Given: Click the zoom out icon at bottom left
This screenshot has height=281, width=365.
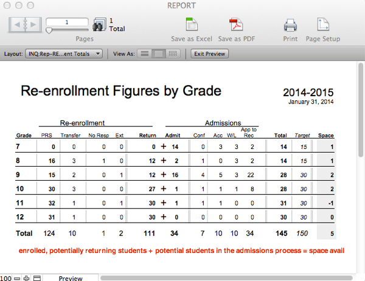Looking at the screenshot, I should tap(17, 277).
